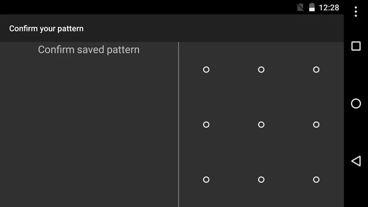Tap the battery status icon
Screen dimensions: 368x207
pyautogui.click(x=312, y=7)
